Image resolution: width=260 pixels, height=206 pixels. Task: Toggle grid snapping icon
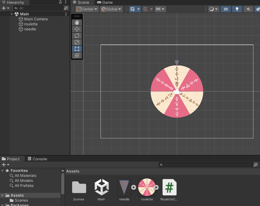pyautogui.click(x=145, y=9)
